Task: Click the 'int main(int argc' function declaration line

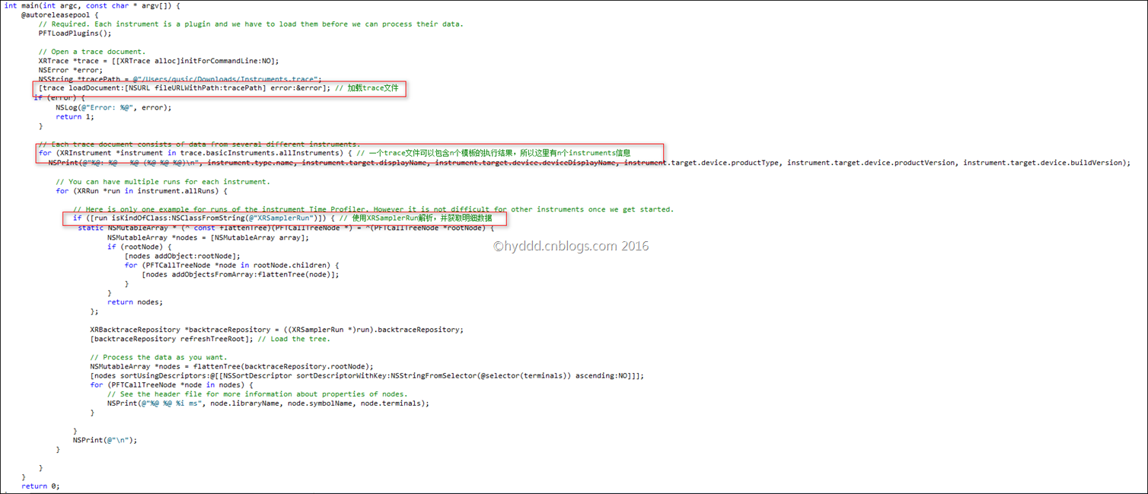Action: click(x=92, y=6)
